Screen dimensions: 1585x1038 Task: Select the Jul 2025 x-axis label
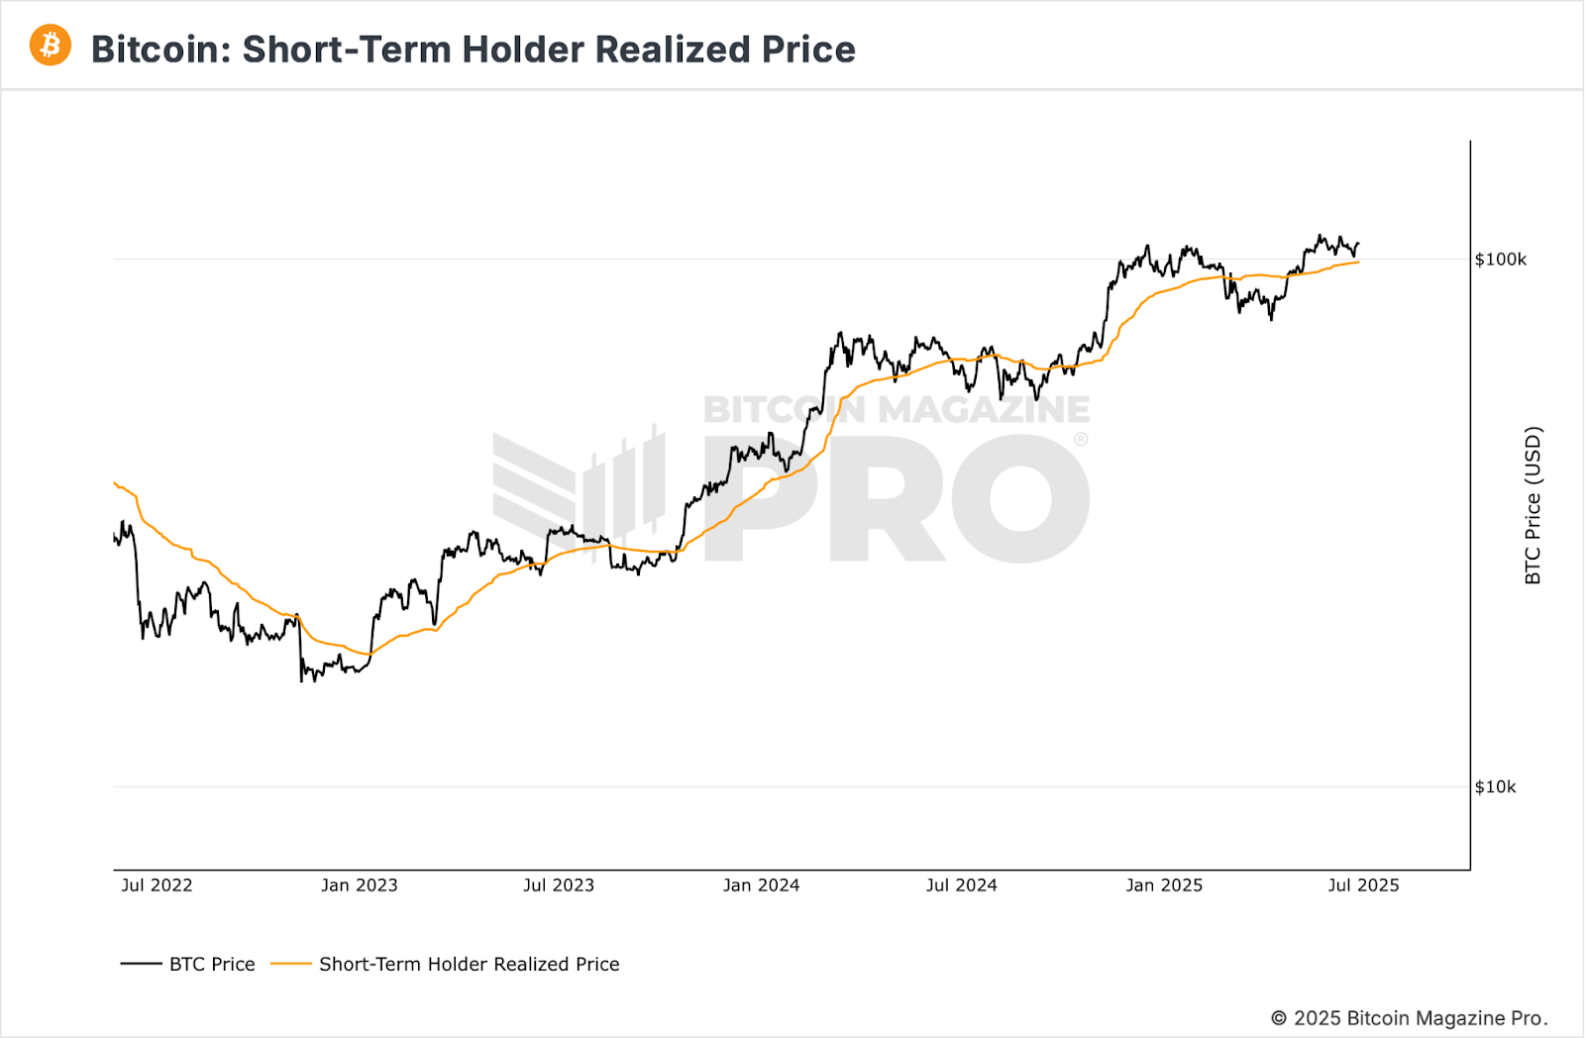click(x=1363, y=885)
